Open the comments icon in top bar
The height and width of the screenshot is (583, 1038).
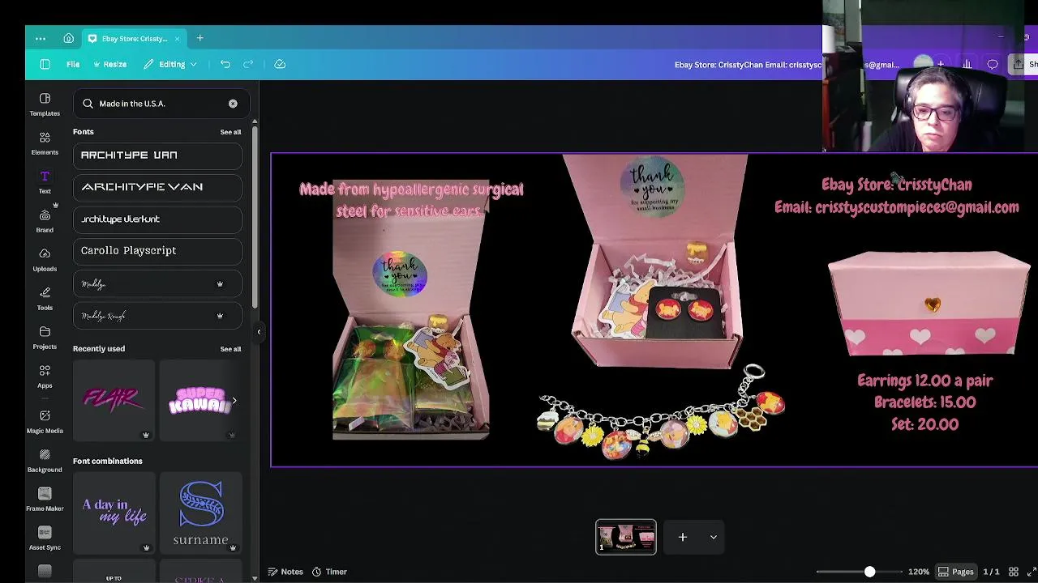coord(993,64)
